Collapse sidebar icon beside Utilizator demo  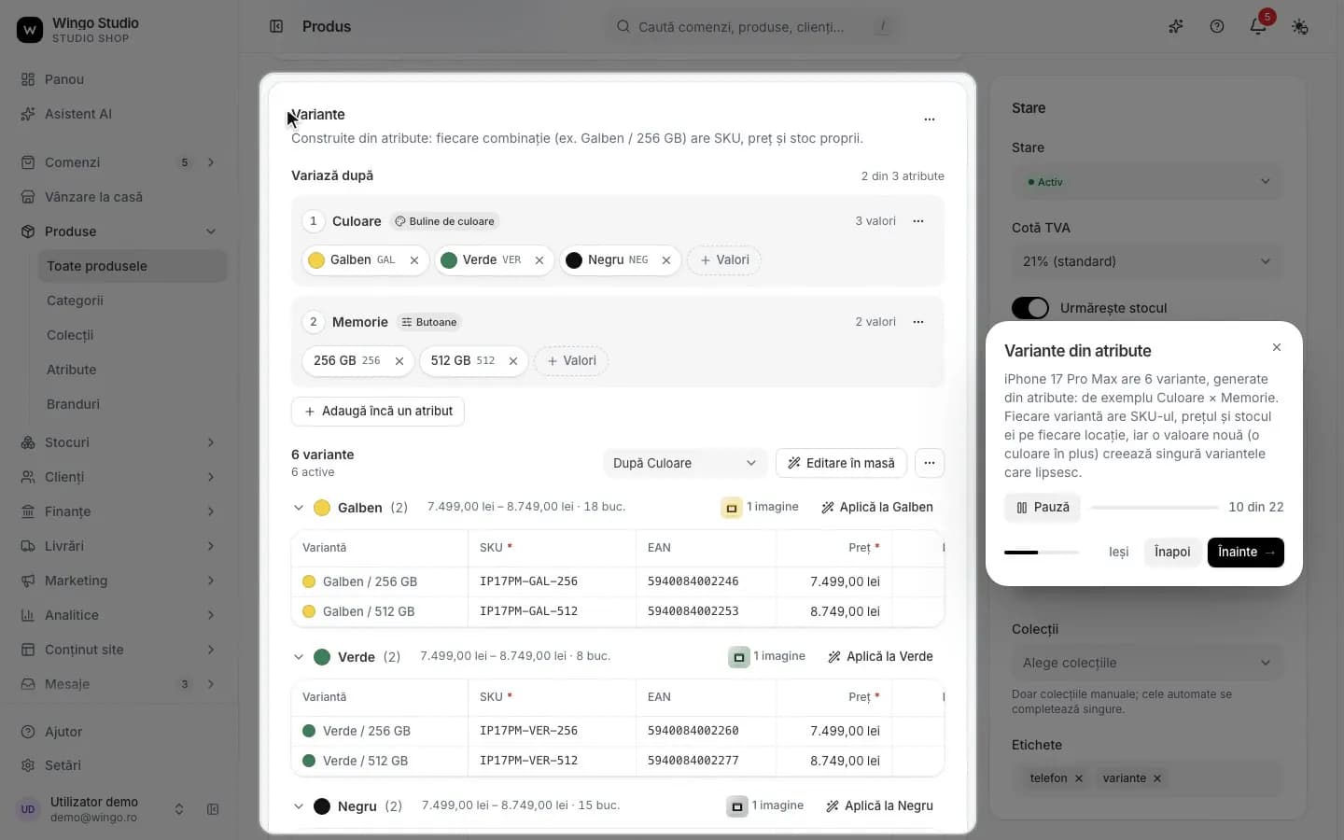click(x=213, y=809)
